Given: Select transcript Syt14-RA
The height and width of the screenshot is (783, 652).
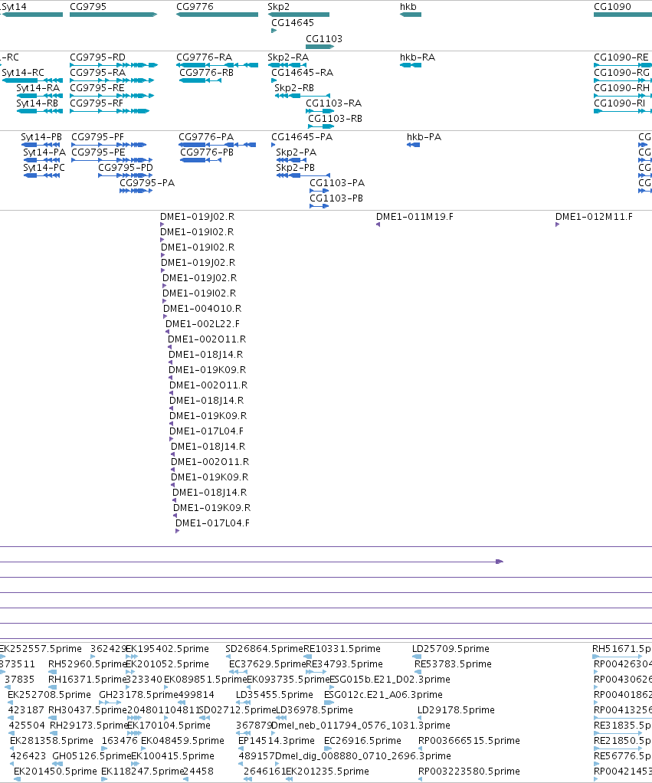Looking at the screenshot, I should [38, 88].
